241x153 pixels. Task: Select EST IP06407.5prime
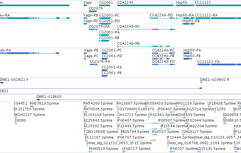131,121
